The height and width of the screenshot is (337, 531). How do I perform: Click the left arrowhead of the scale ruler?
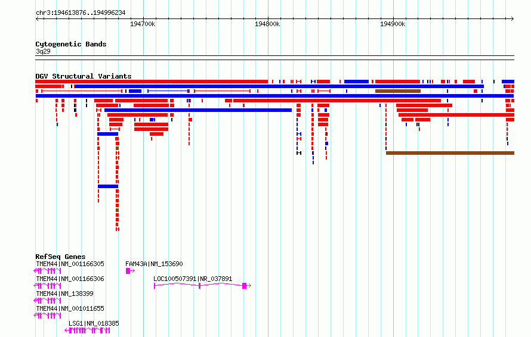pyautogui.click(x=37, y=19)
